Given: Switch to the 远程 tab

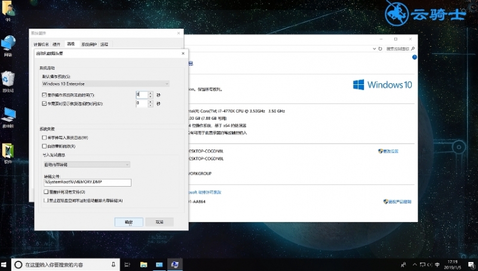Looking at the screenshot, I should 104,44.
